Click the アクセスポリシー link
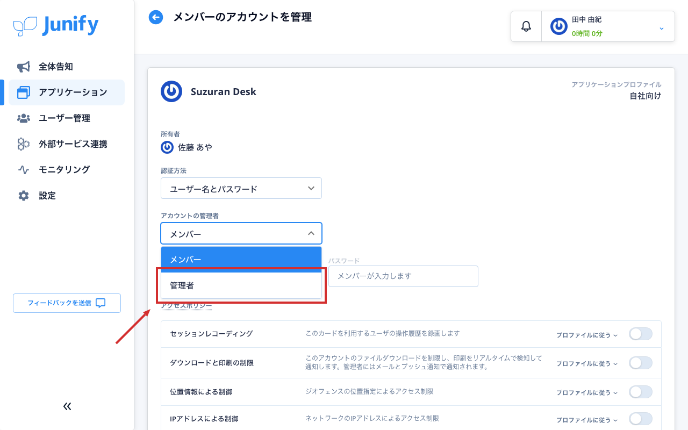The height and width of the screenshot is (430, 688). [x=186, y=305]
